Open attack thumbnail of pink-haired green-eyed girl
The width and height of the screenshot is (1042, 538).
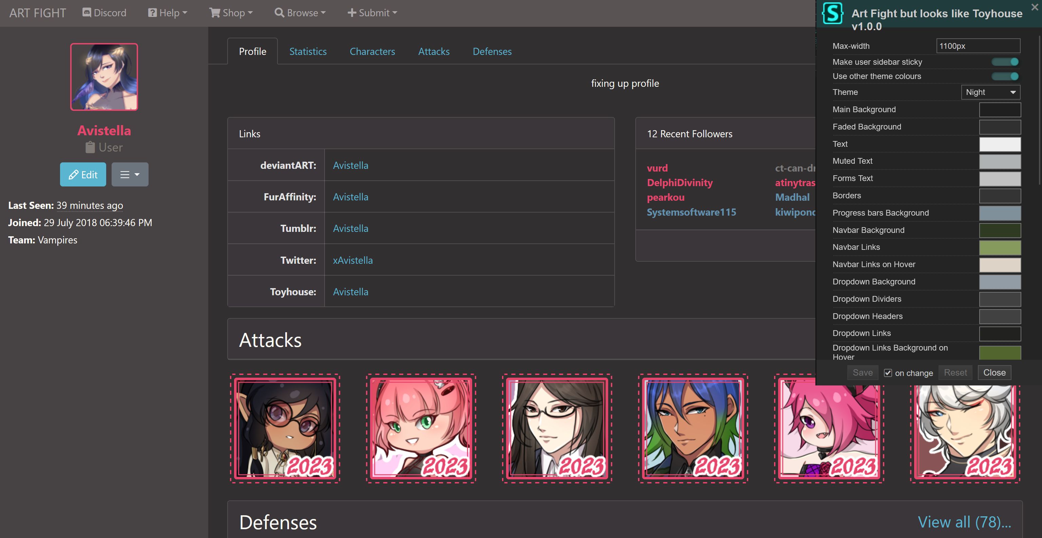coord(421,429)
